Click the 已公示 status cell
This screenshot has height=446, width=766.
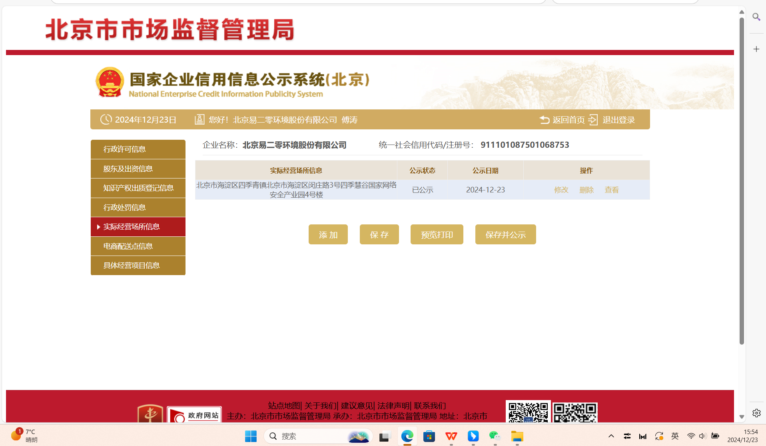coord(423,190)
